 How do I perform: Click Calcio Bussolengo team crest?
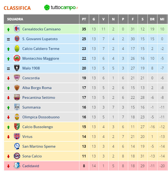pyautogui.click(x=17, y=126)
